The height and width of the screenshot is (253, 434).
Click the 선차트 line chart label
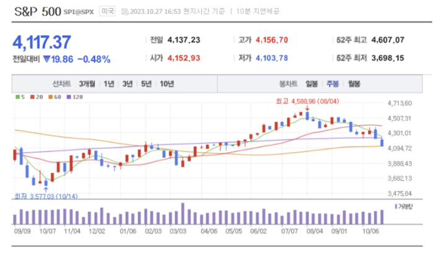tap(61, 84)
